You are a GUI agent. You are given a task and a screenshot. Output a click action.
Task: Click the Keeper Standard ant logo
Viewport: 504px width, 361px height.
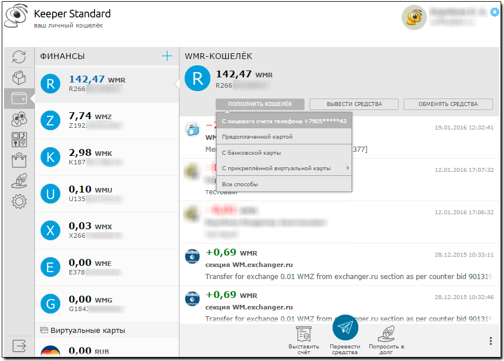coord(15,15)
